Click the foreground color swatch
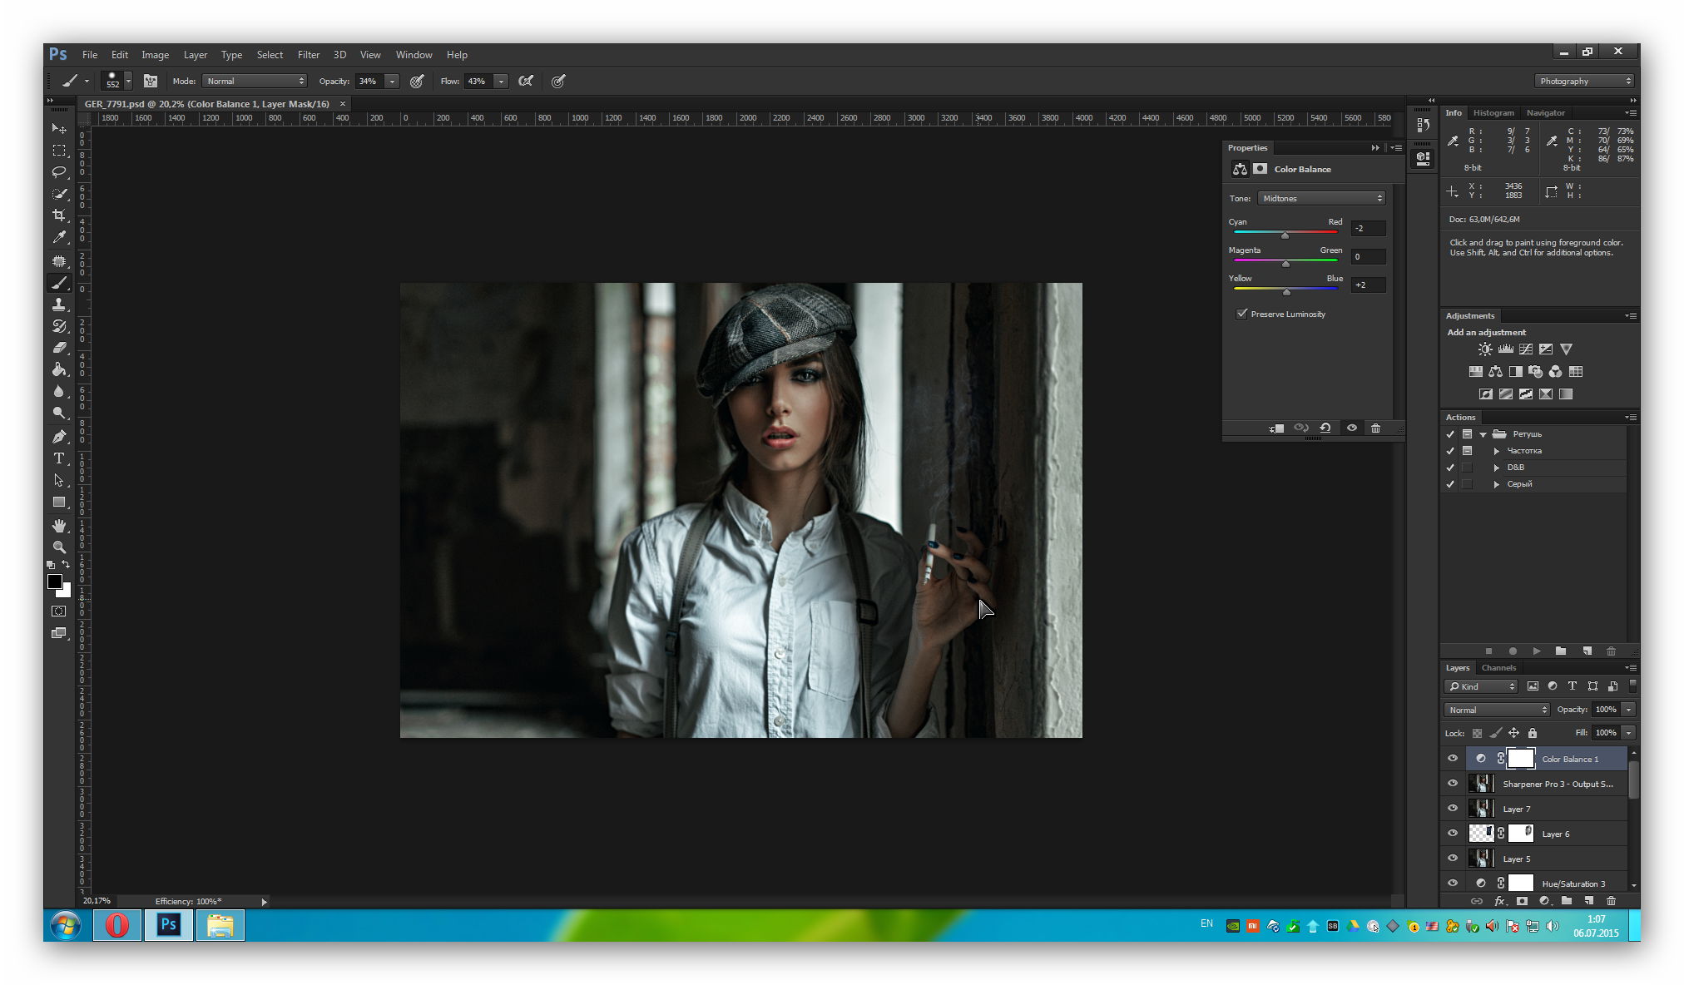 [x=55, y=582]
